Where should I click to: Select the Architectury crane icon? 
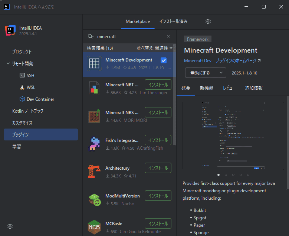[94, 171]
